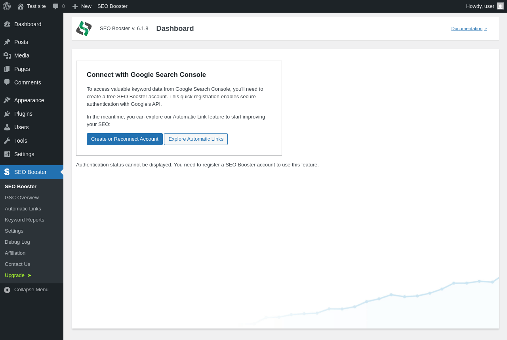Open the comments bubble icon in admin bar
The height and width of the screenshot is (340, 507).
[56, 6]
